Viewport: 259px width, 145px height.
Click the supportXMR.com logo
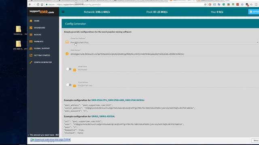tap(42, 12)
